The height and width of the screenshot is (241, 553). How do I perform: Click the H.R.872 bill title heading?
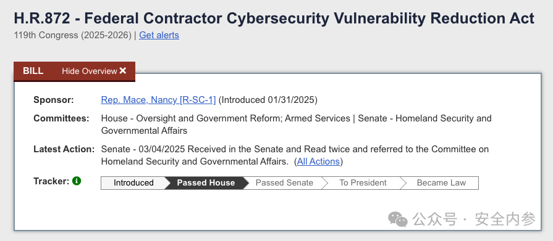pyautogui.click(x=274, y=18)
